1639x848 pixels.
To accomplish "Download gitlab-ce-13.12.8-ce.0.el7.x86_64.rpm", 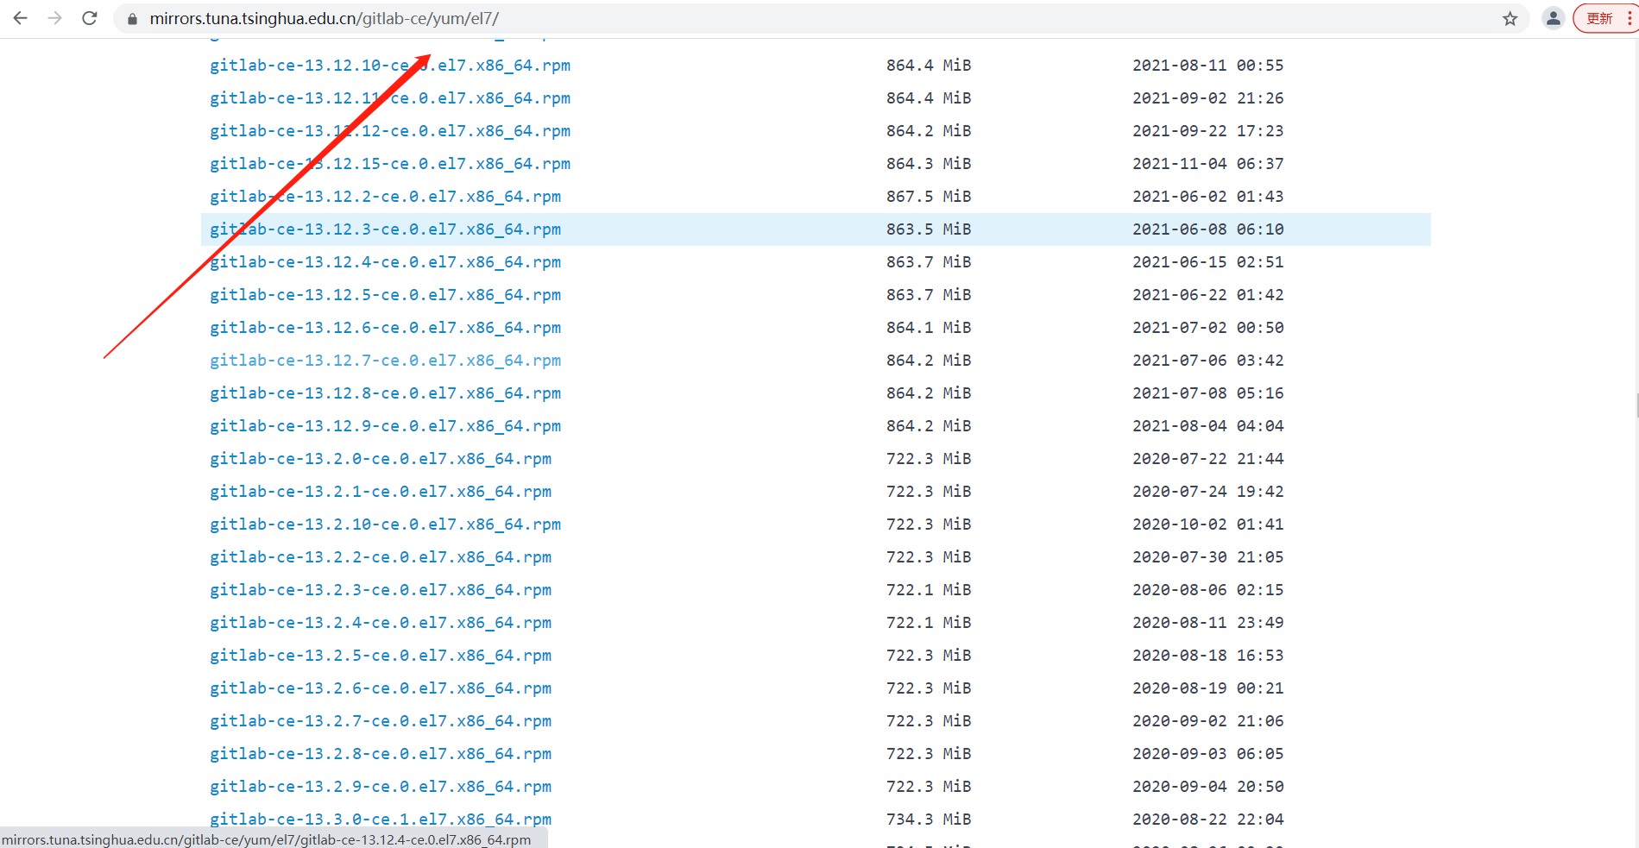I will coord(386,393).
